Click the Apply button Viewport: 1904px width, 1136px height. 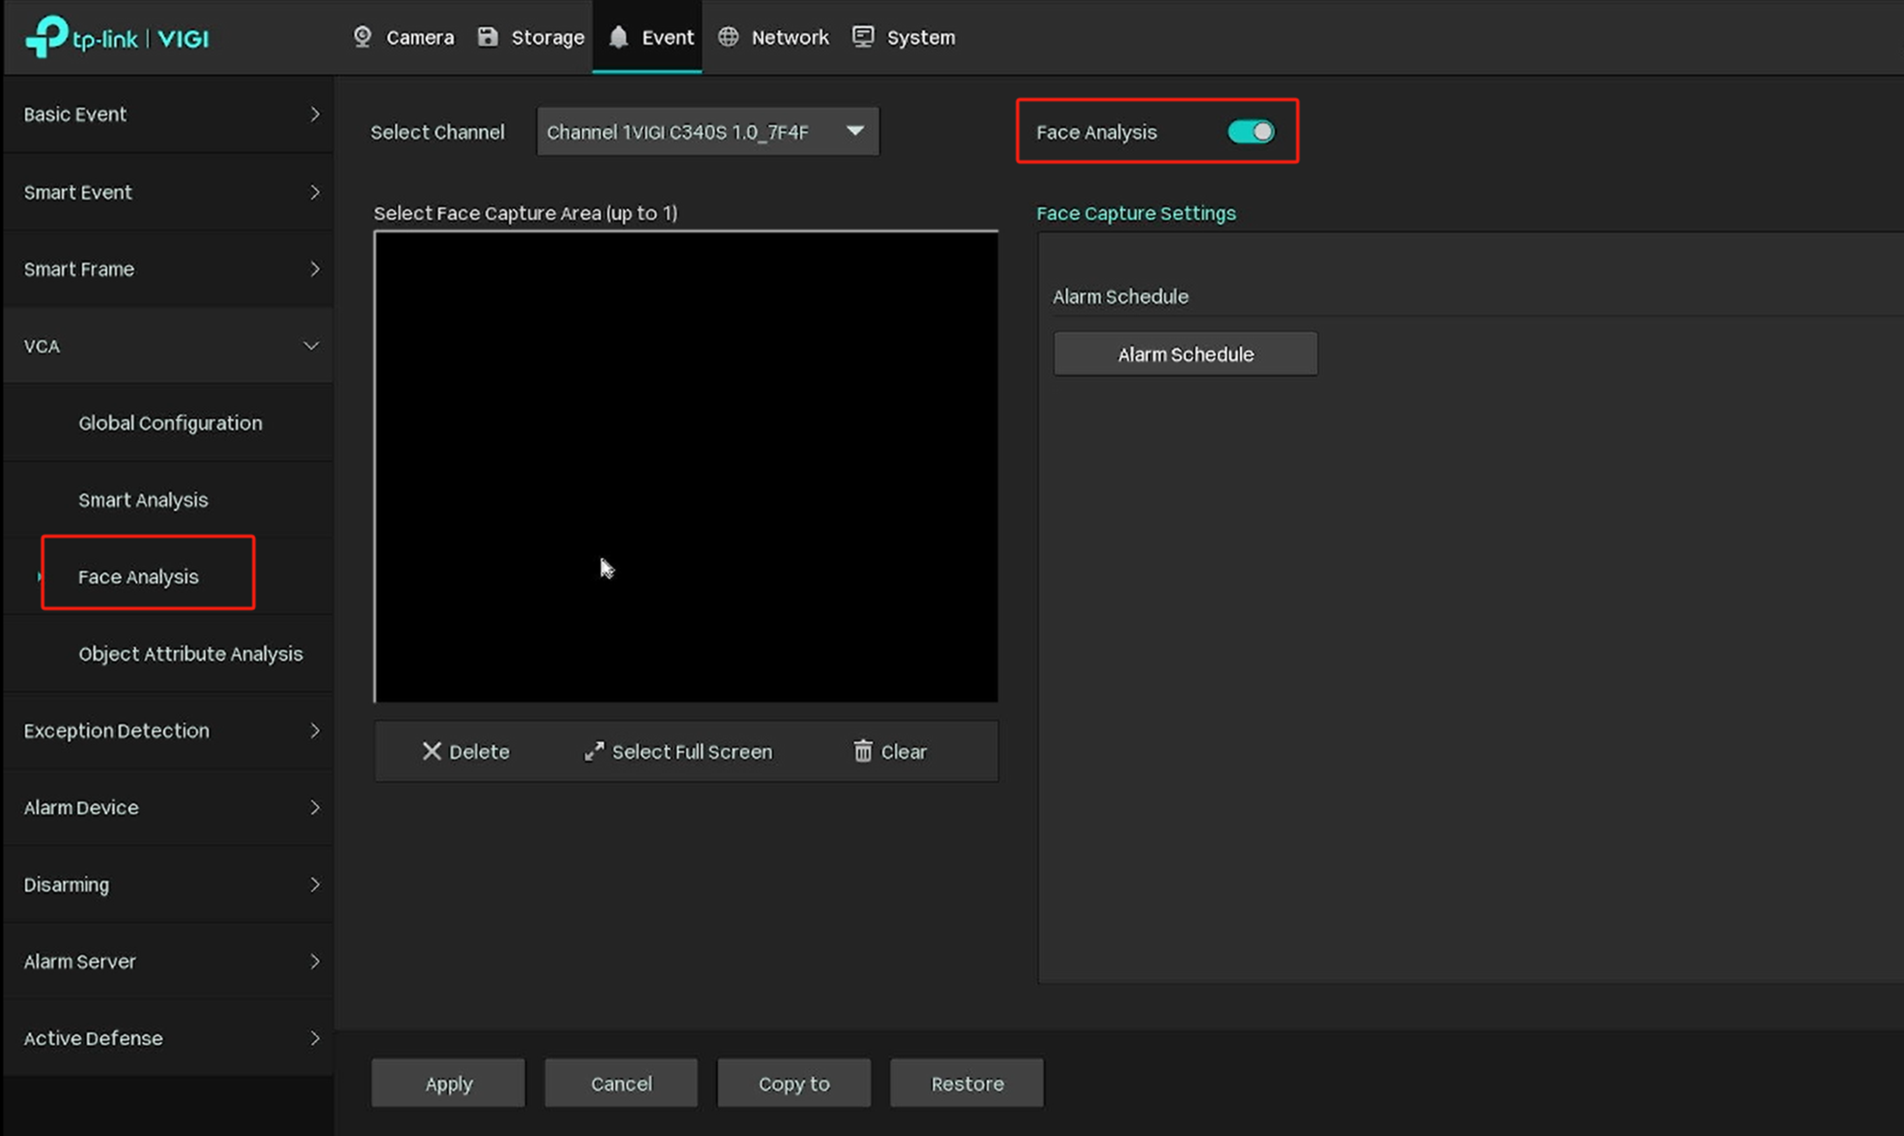(448, 1083)
